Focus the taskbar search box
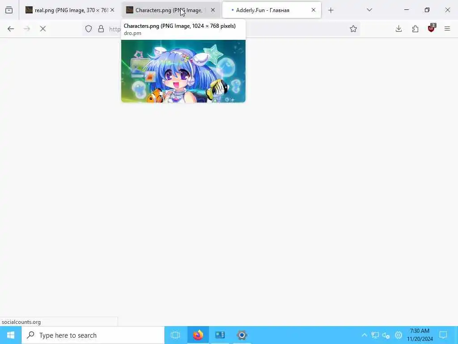458x344 pixels. pyautogui.click(x=93, y=335)
